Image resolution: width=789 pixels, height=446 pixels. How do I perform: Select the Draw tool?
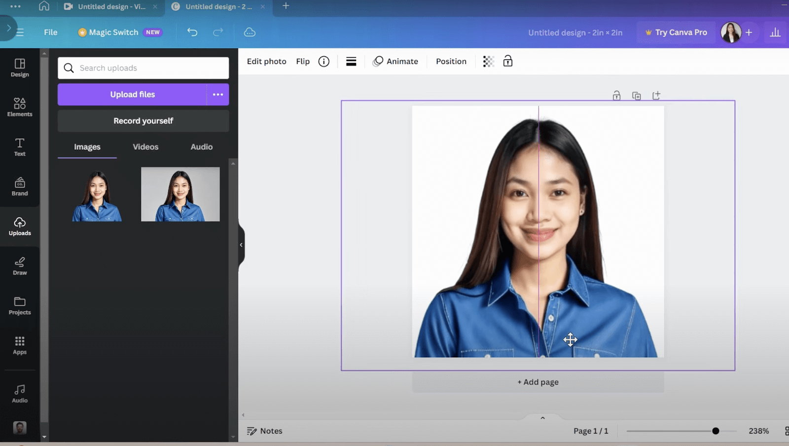[x=20, y=266]
